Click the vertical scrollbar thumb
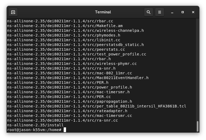The height and width of the screenshot is (140, 206). pyautogui.click(x=197, y=126)
